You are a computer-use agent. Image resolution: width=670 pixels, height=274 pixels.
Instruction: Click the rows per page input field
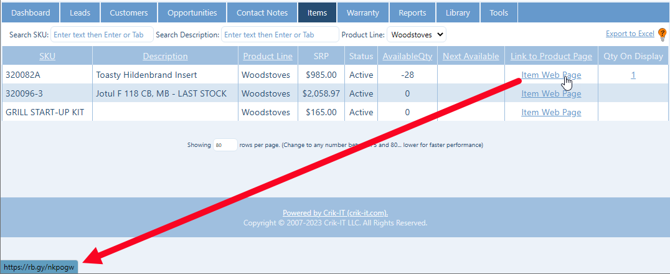(225, 145)
